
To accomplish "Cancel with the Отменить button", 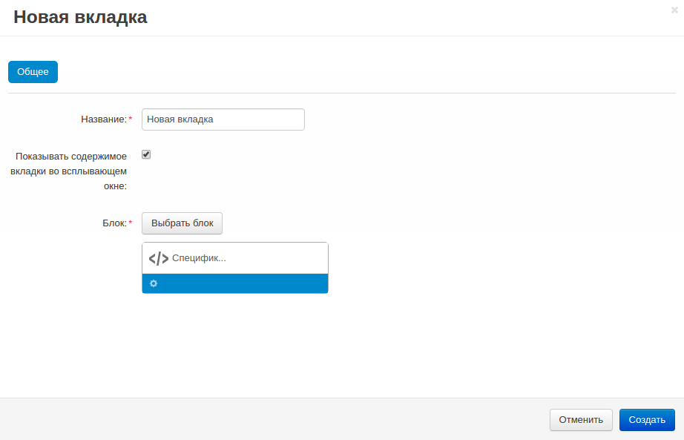I will [x=581, y=420].
